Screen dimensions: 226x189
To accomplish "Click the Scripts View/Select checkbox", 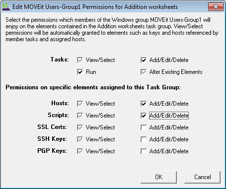I will [x=80, y=116].
